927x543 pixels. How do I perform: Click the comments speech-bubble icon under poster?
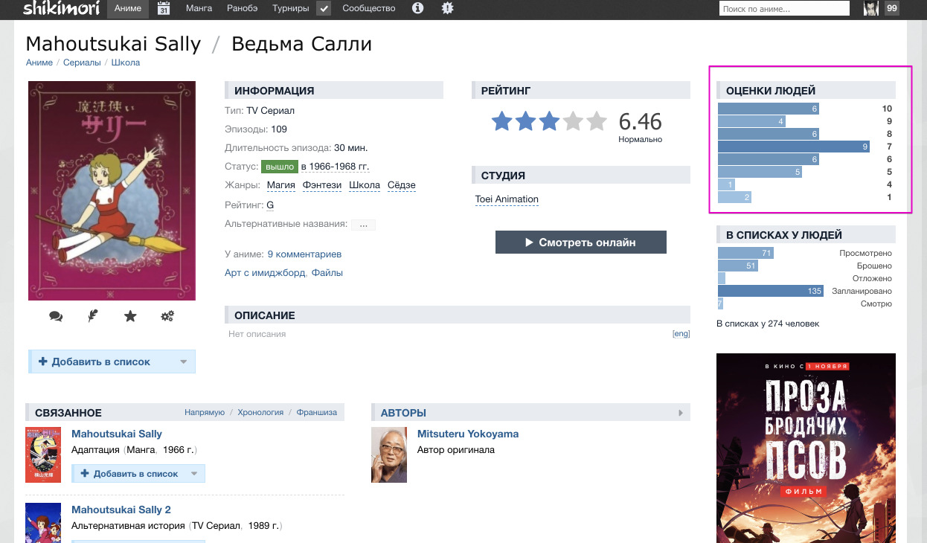coord(56,316)
